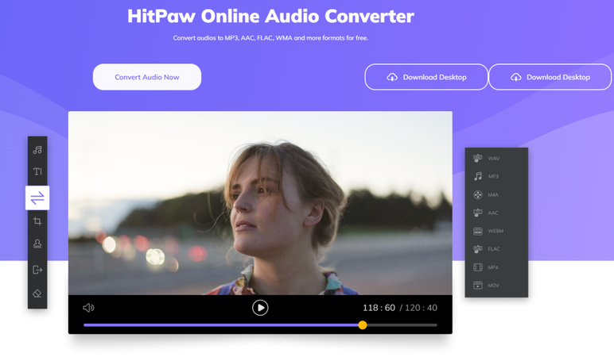Click the WAV format icon

click(x=478, y=158)
